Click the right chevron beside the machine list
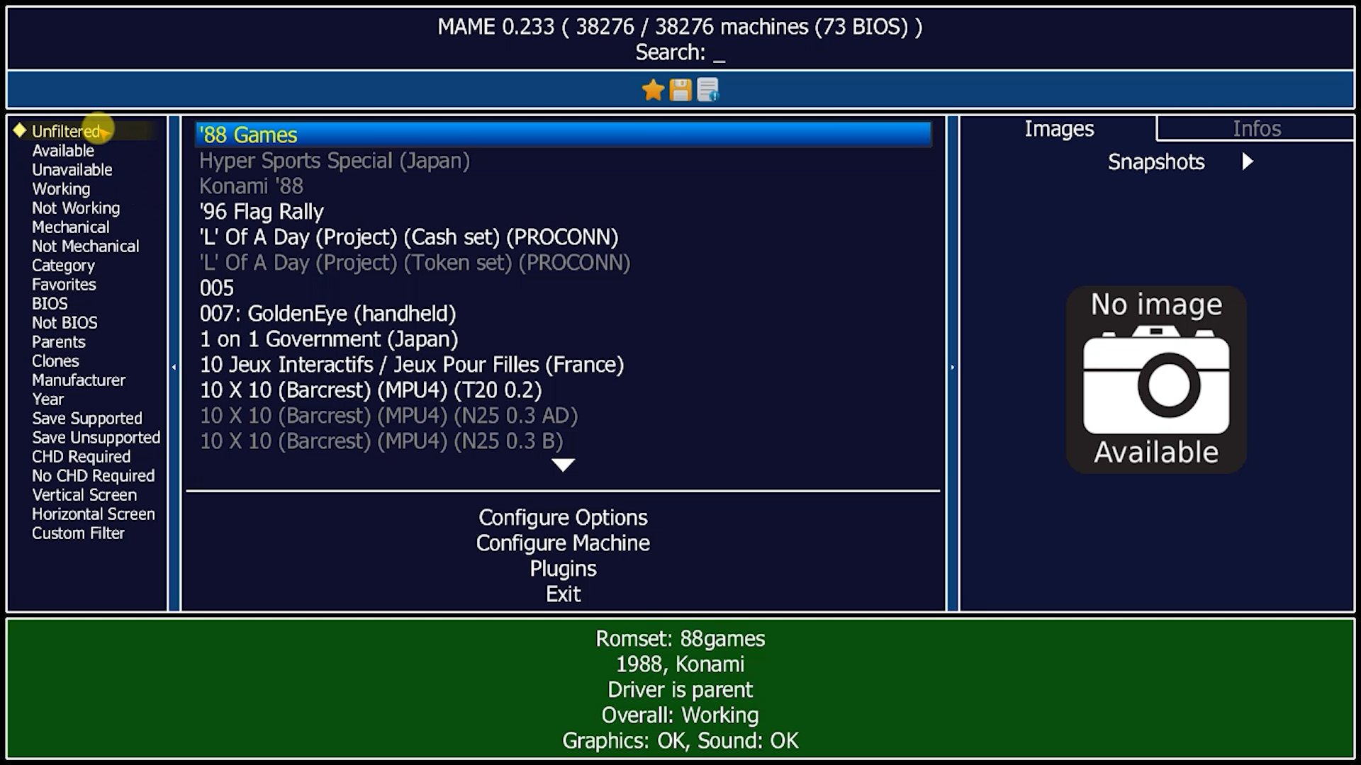 click(x=952, y=368)
